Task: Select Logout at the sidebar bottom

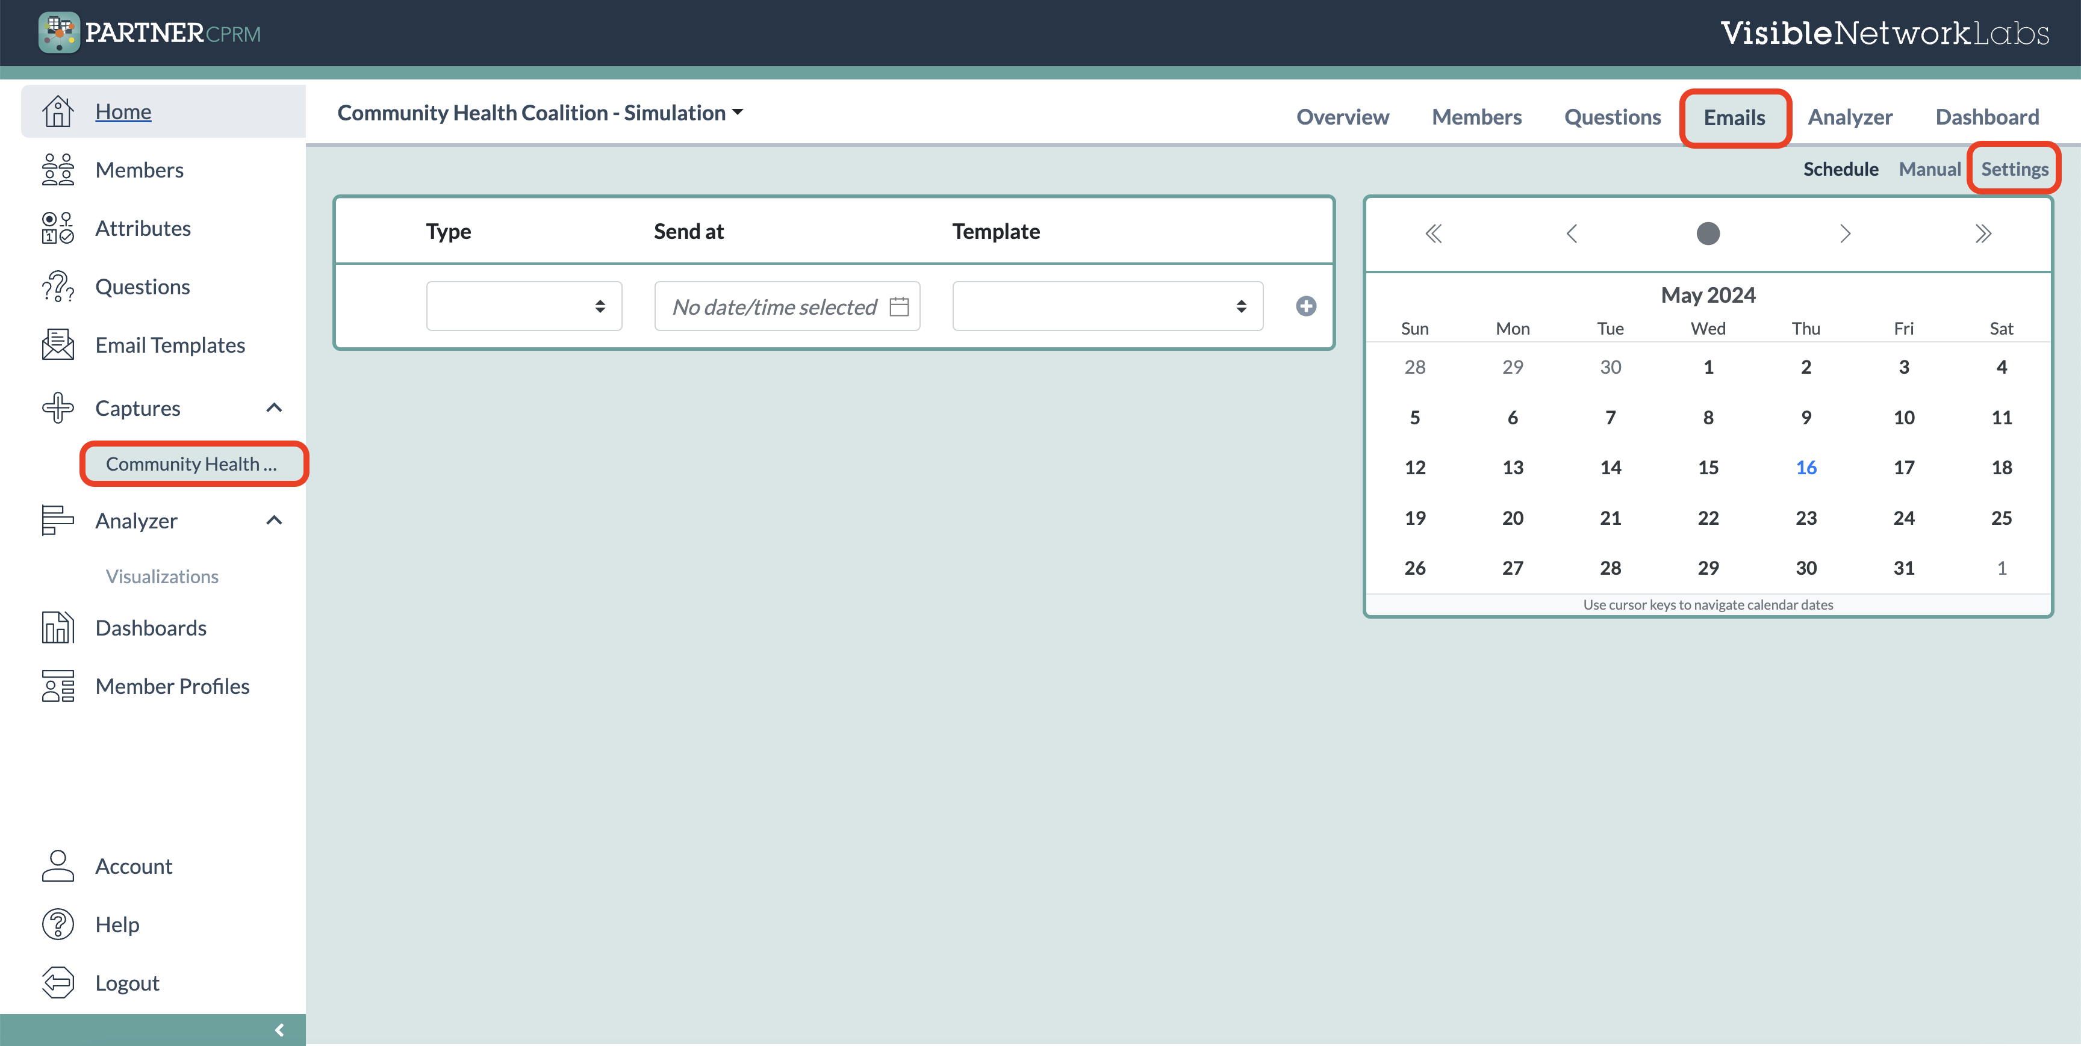Action: coord(127,982)
